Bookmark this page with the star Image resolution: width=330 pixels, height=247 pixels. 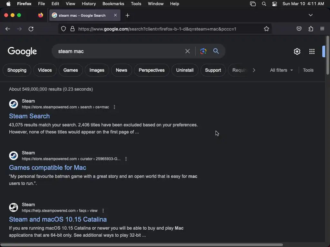[x=267, y=29]
